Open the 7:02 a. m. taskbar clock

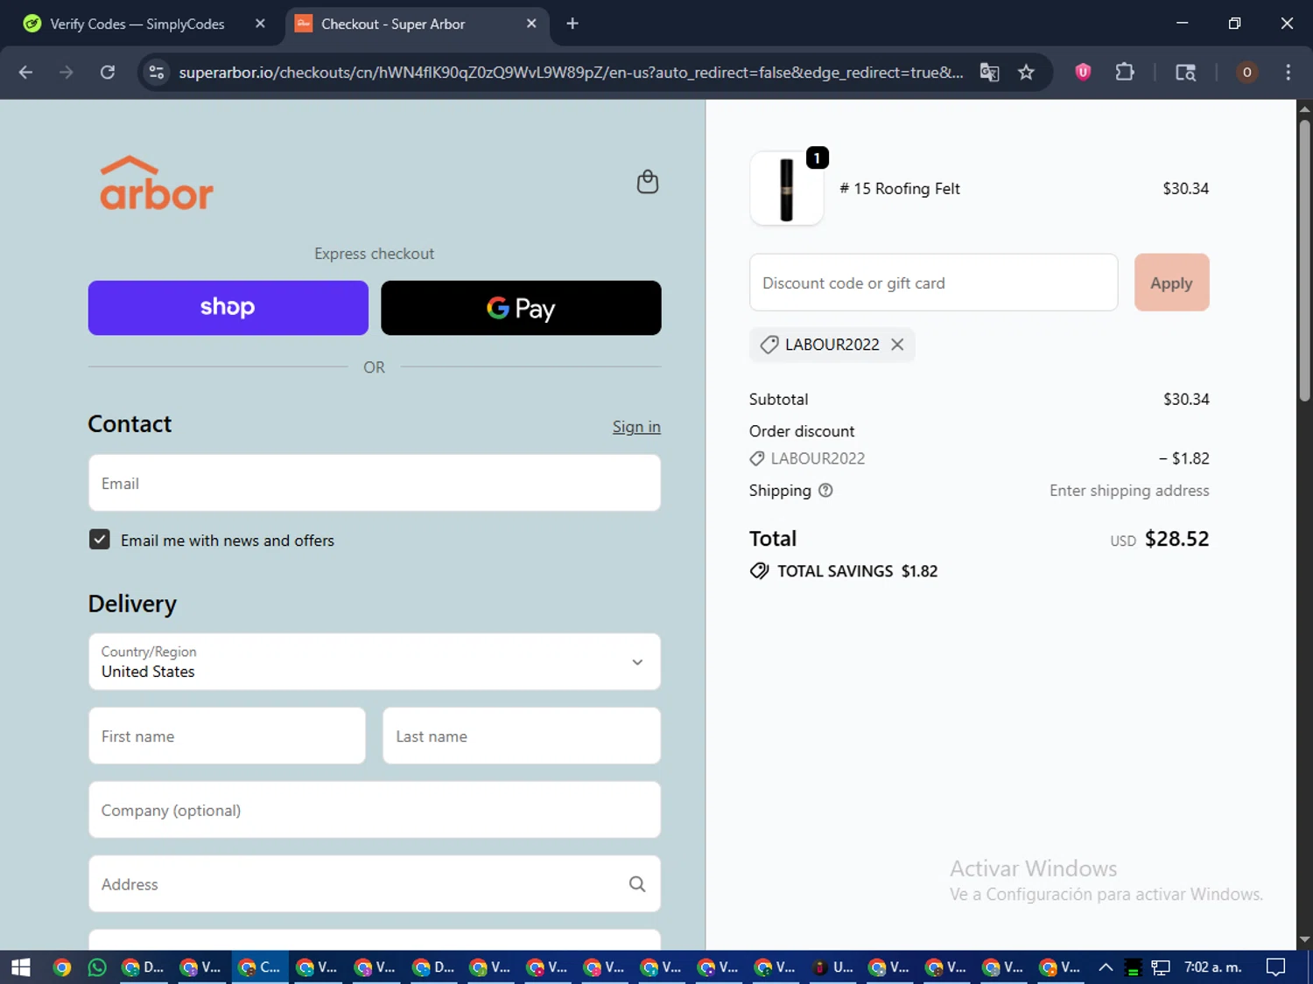point(1213,967)
